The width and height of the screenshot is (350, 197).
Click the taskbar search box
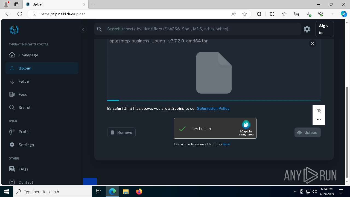pos(52,192)
